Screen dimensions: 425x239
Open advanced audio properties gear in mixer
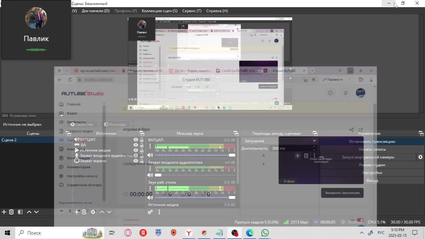[150, 212]
